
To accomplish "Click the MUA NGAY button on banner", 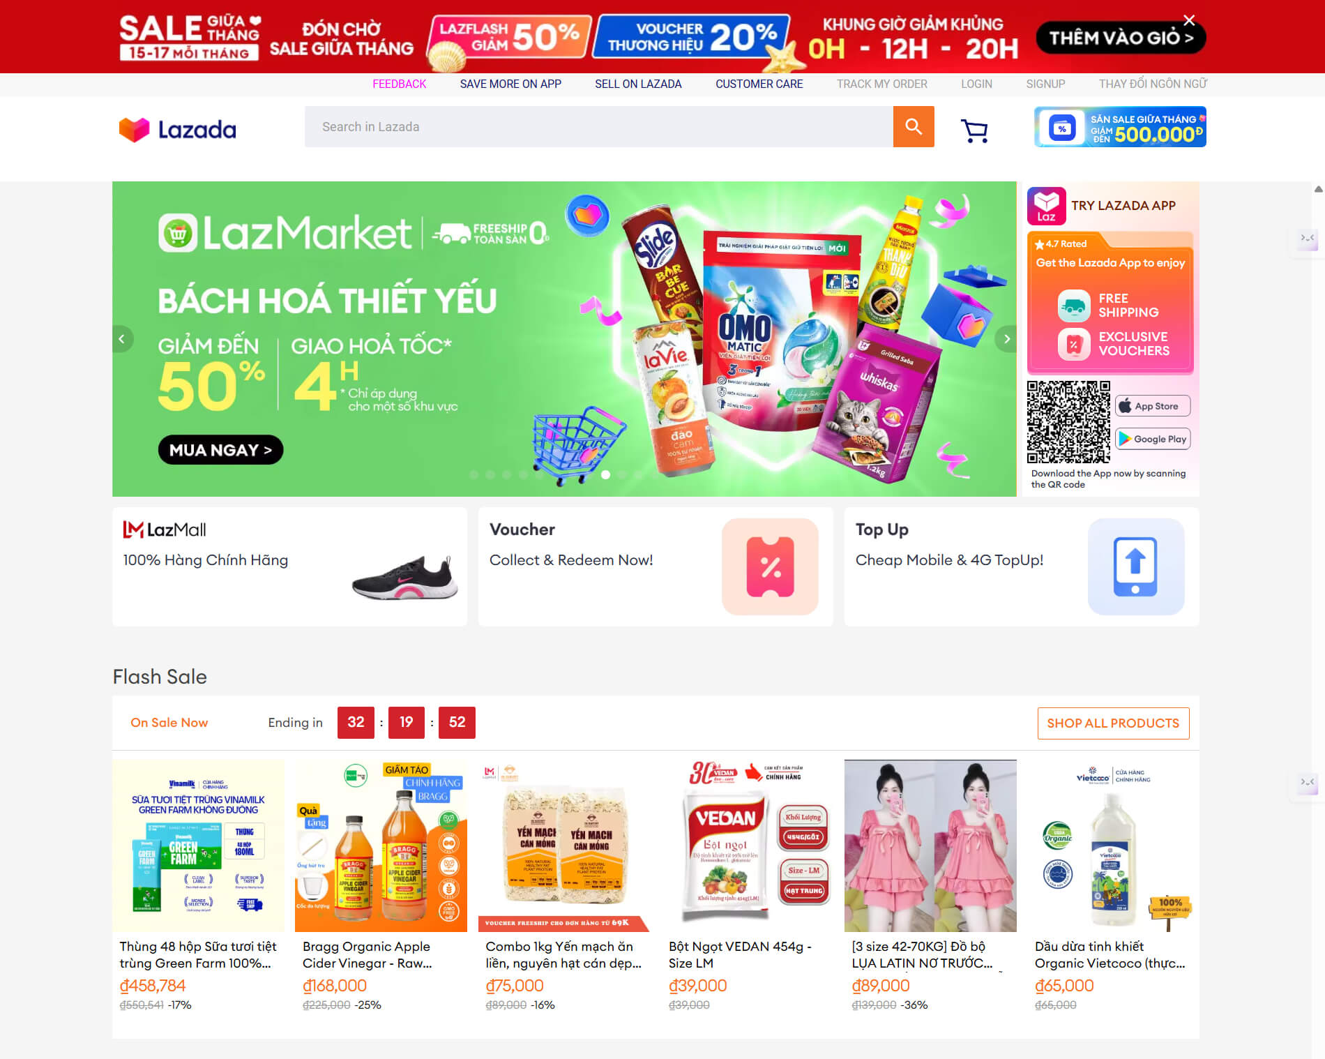I will point(220,450).
